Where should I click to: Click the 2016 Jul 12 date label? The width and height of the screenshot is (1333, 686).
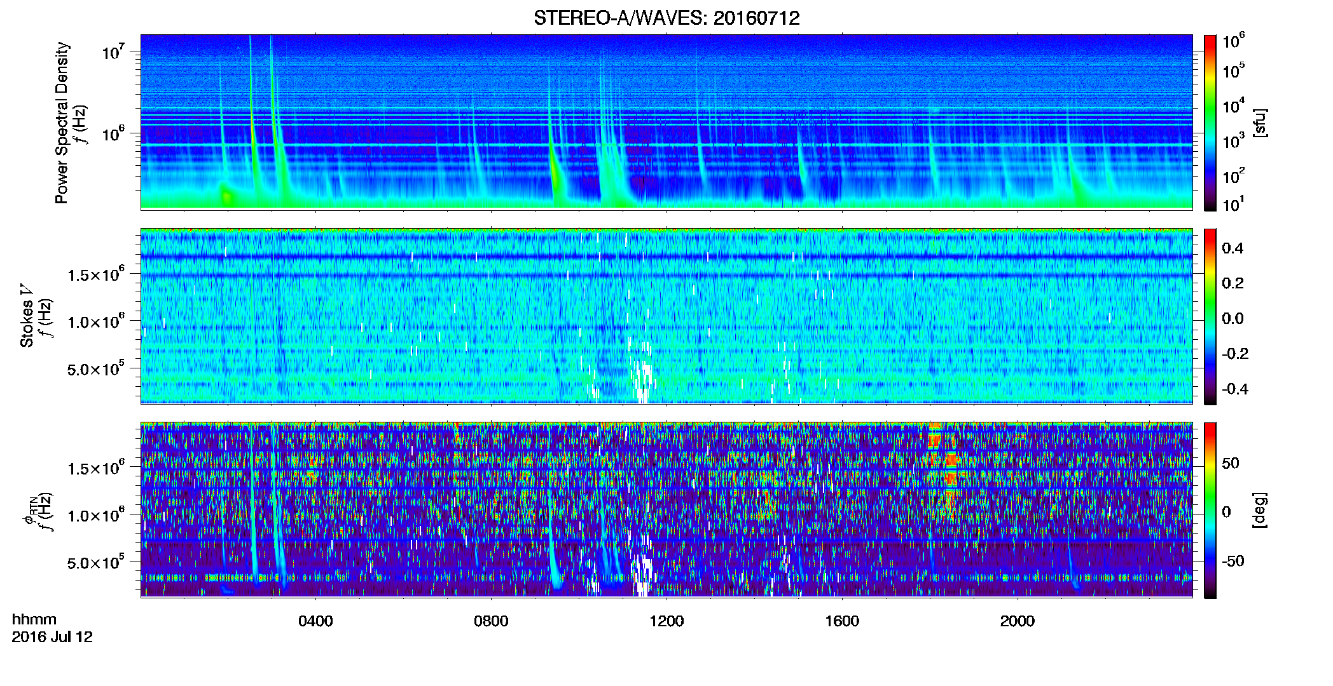52,637
